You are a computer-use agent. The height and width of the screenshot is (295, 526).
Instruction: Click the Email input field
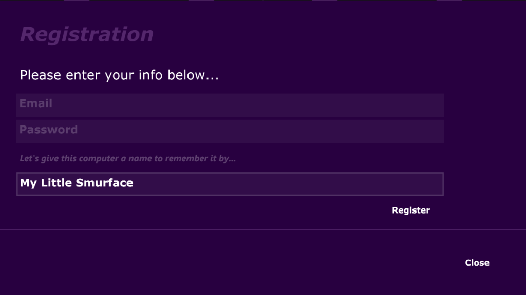[x=230, y=106]
